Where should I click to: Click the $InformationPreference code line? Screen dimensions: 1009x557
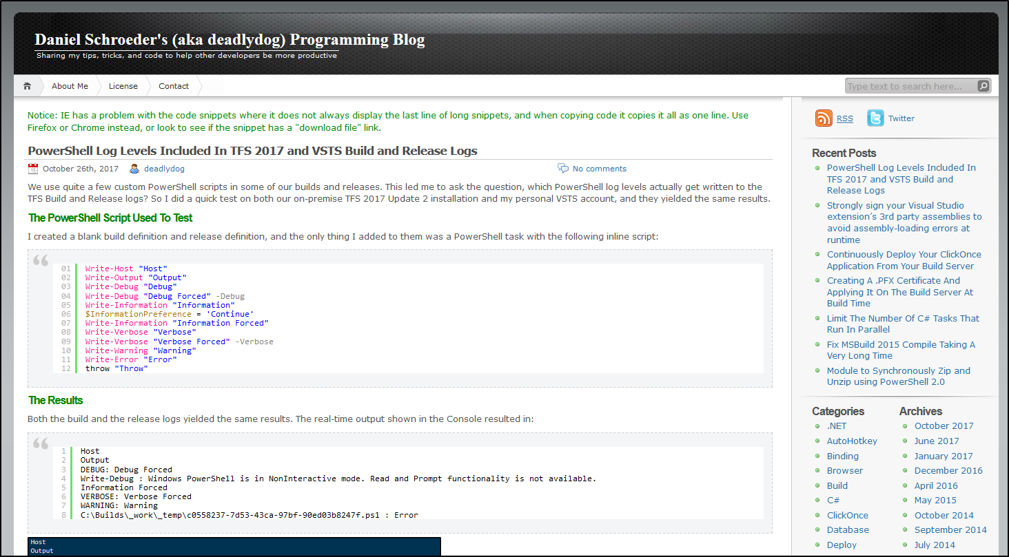click(170, 314)
